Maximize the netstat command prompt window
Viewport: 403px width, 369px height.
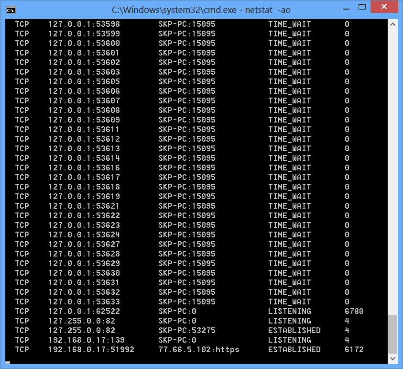click(363, 7)
